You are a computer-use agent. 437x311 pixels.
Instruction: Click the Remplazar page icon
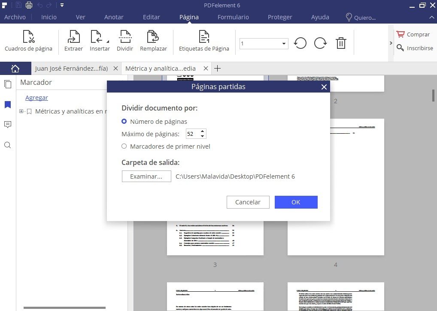coord(153,37)
